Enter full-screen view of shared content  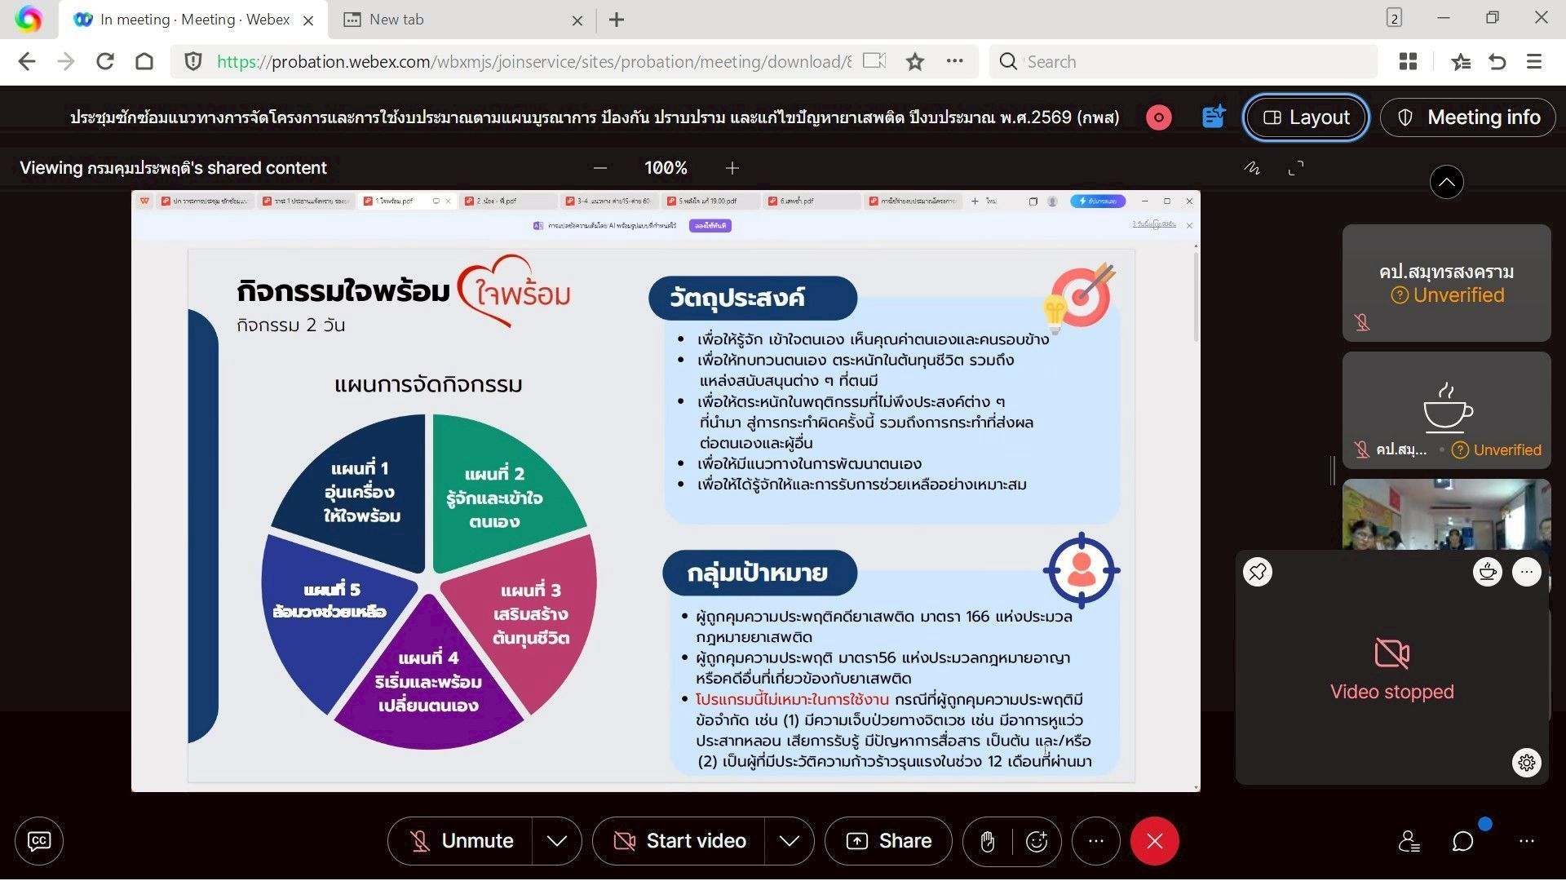point(1296,168)
